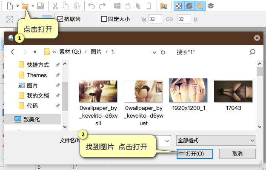The image size is (266, 170).
Task: Click the undo arrow icon
Action: [92, 6]
